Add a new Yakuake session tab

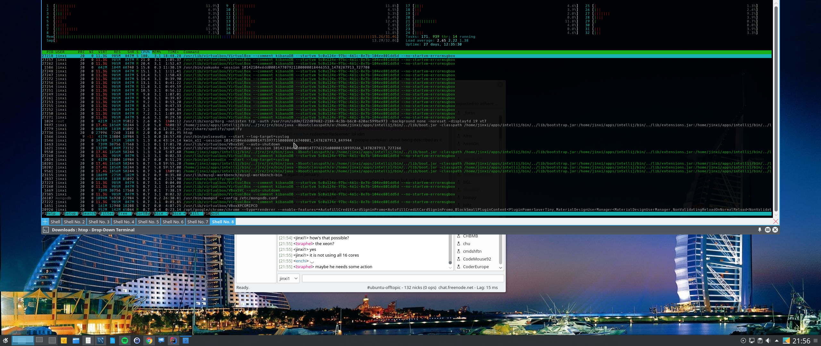coord(45,222)
